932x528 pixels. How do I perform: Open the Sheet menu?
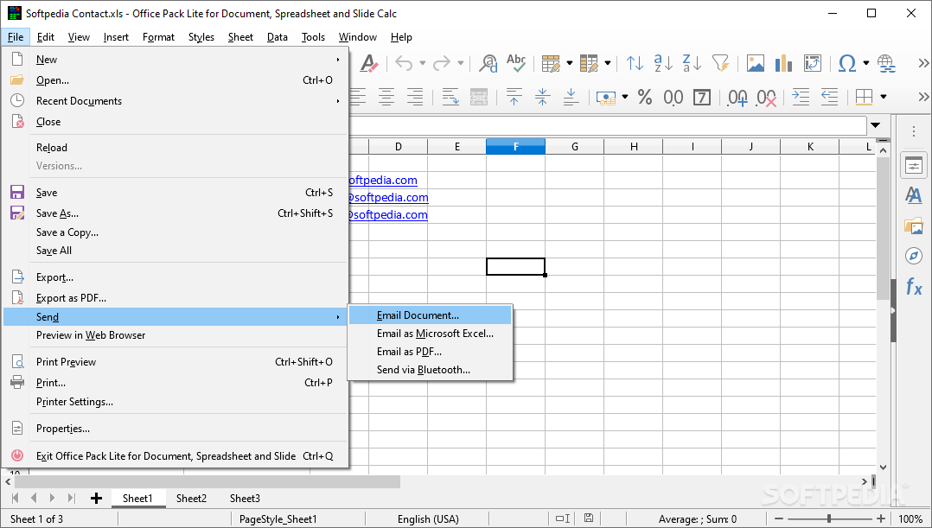coord(240,37)
